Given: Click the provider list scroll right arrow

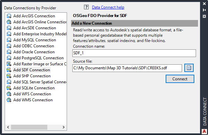Looking at the screenshot, I should [64, 127].
